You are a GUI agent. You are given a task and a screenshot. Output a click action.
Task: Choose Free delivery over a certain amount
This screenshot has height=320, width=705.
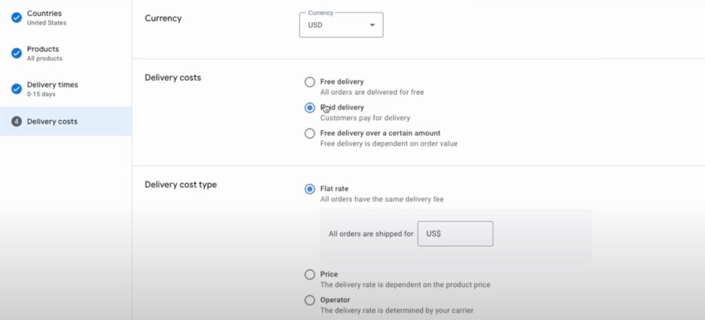[310, 133]
